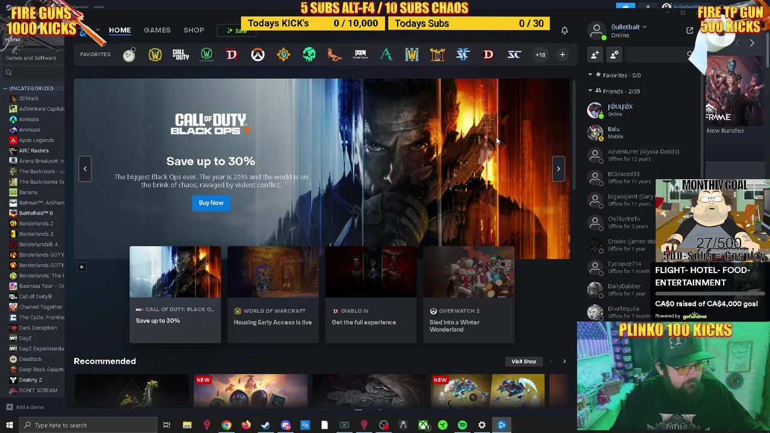
Task: Select ARC Raiders in game list
Action: (x=33, y=150)
